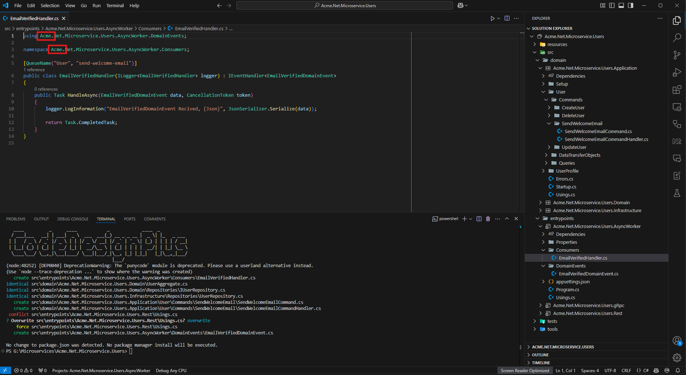Click the search command center box
The height and width of the screenshot is (375, 686).
[345, 5]
